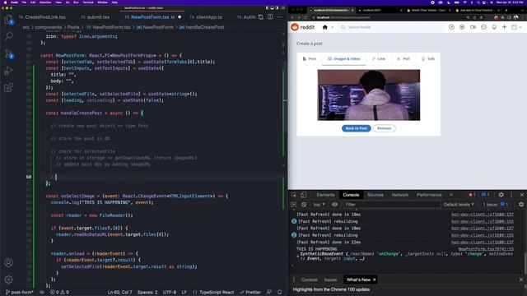Click the errors and warnings status indicator
527x296 pixels.
click(59, 293)
